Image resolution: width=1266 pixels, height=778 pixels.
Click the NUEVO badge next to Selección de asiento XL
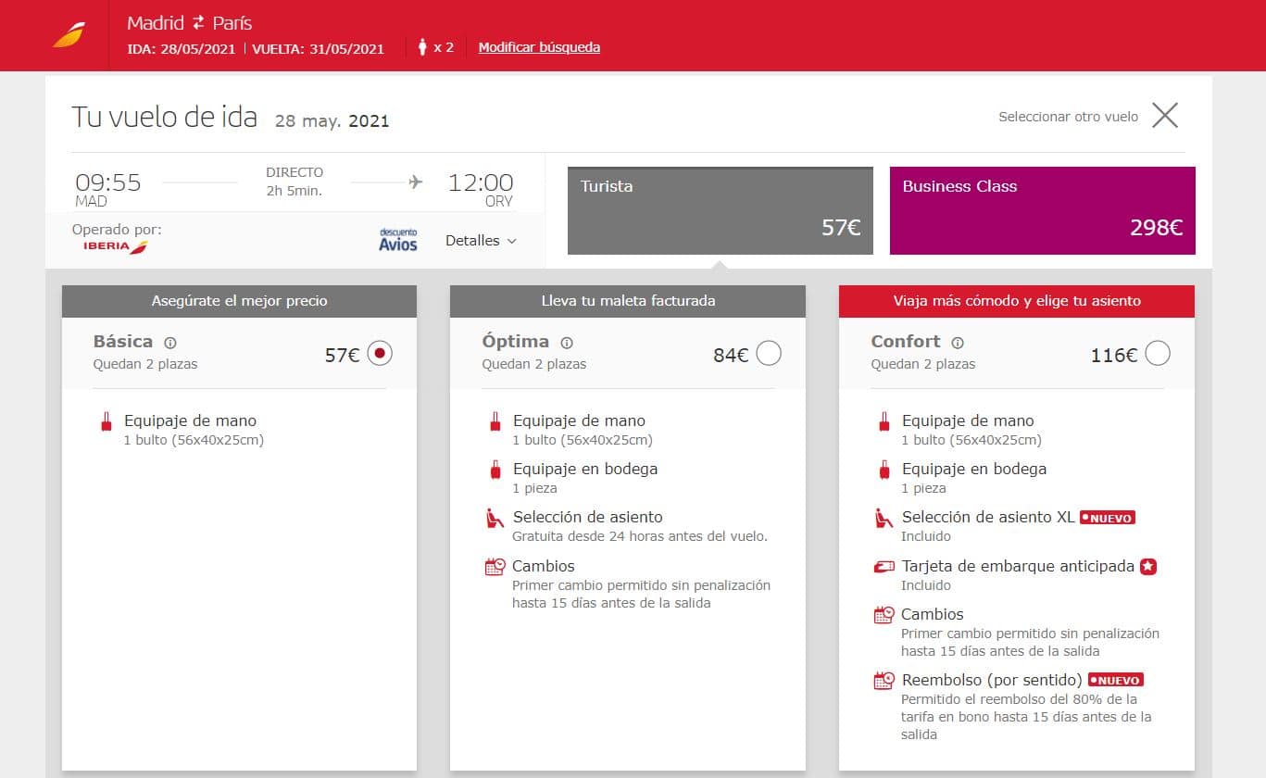tap(1108, 518)
